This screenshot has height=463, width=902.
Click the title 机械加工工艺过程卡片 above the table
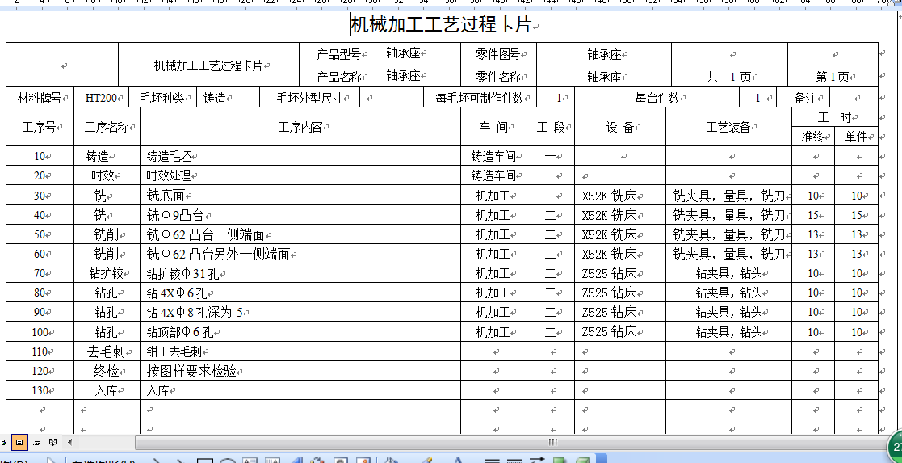[441, 25]
